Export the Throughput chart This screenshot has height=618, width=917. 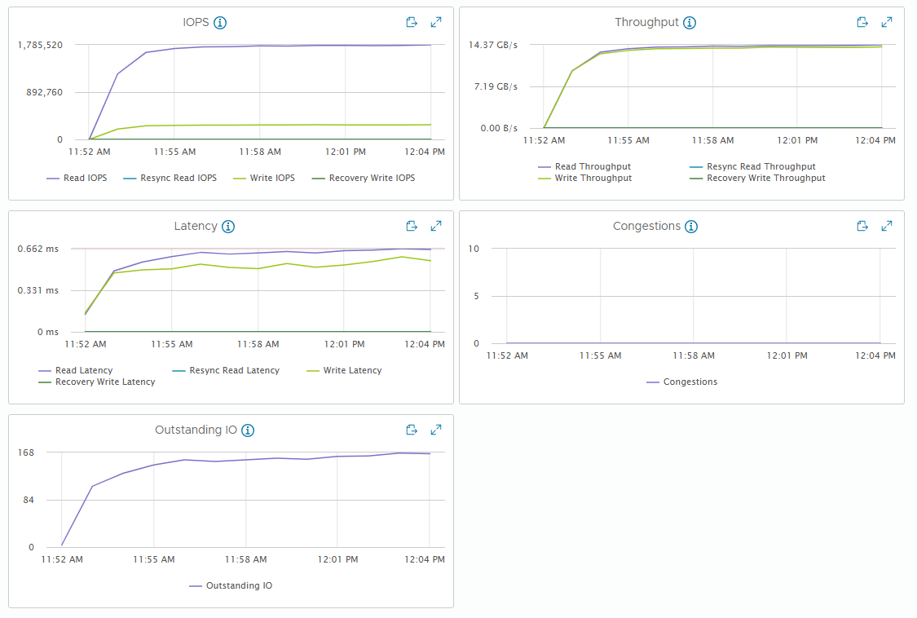pos(862,22)
